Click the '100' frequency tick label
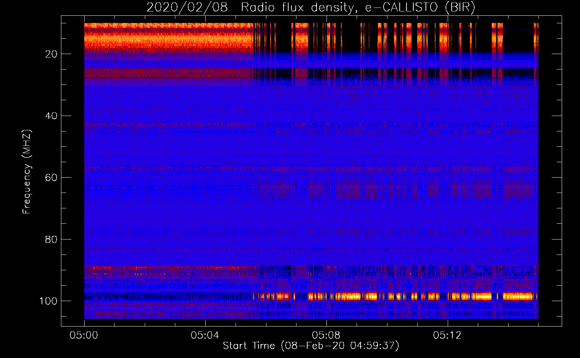The height and width of the screenshot is (358, 580). click(48, 301)
